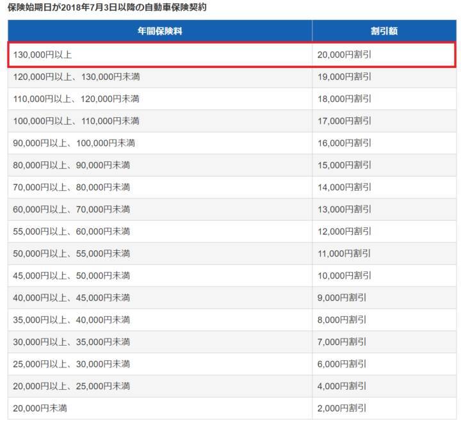This screenshot has width=461, height=425.
Task: Select the 130,000円以上 cell
Action: [x=160, y=54]
